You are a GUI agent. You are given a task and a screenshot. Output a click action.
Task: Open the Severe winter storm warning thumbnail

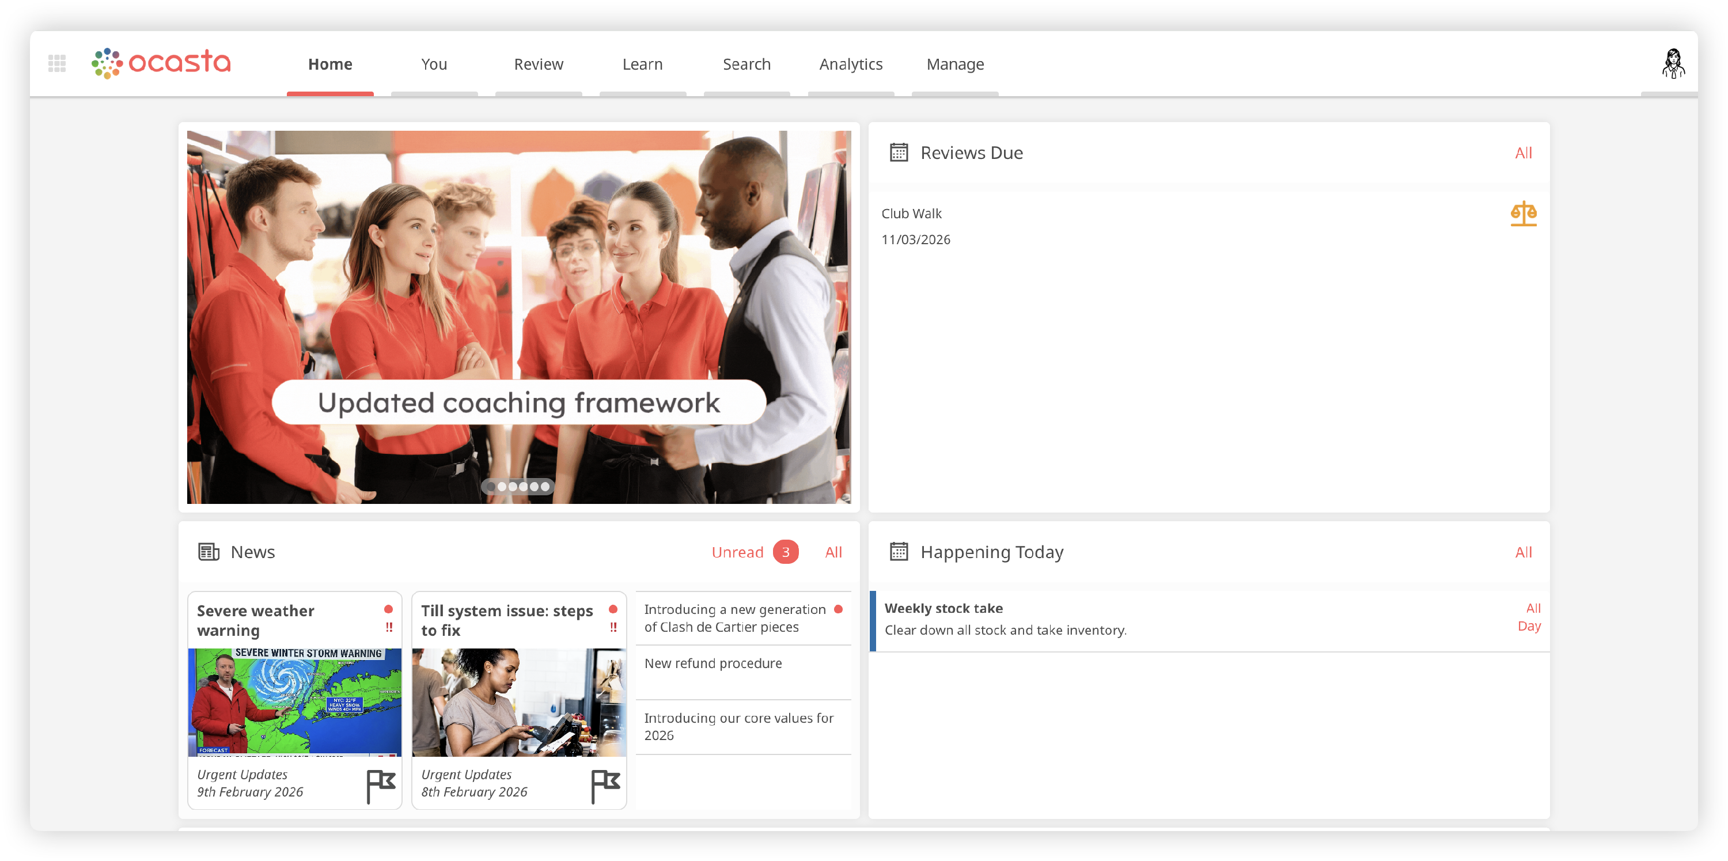point(294,701)
